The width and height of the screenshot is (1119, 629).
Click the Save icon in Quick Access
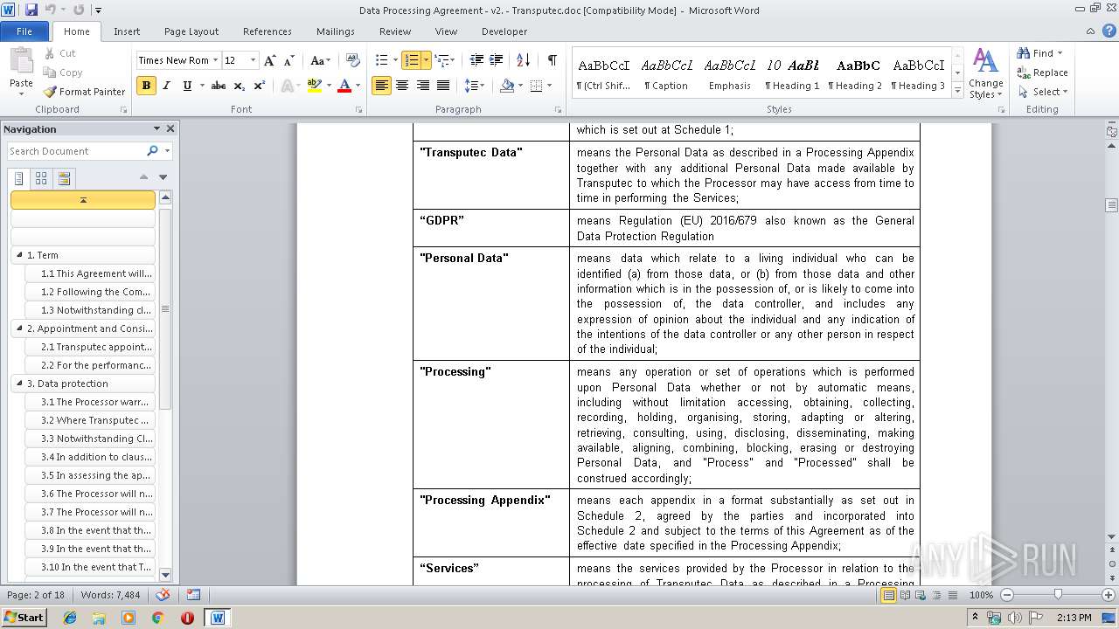pyautogui.click(x=31, y=10)
